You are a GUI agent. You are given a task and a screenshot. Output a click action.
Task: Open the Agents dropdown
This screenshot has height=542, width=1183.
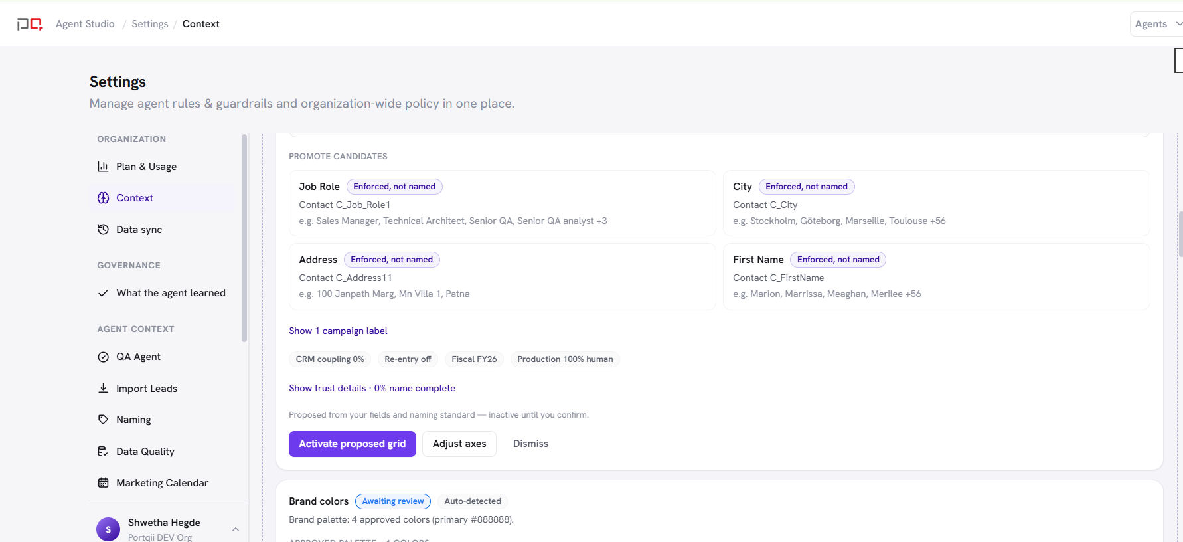click(1156, 24)
